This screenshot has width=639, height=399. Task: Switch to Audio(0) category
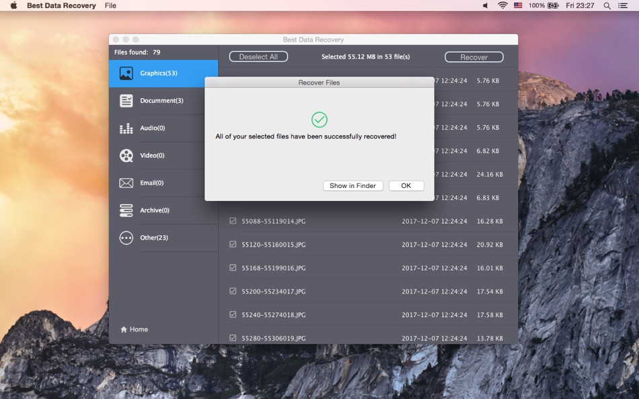[163, 128]
